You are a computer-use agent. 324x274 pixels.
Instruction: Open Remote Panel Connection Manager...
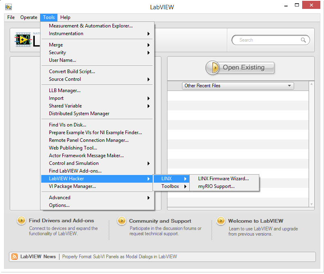tap(97, 140)
